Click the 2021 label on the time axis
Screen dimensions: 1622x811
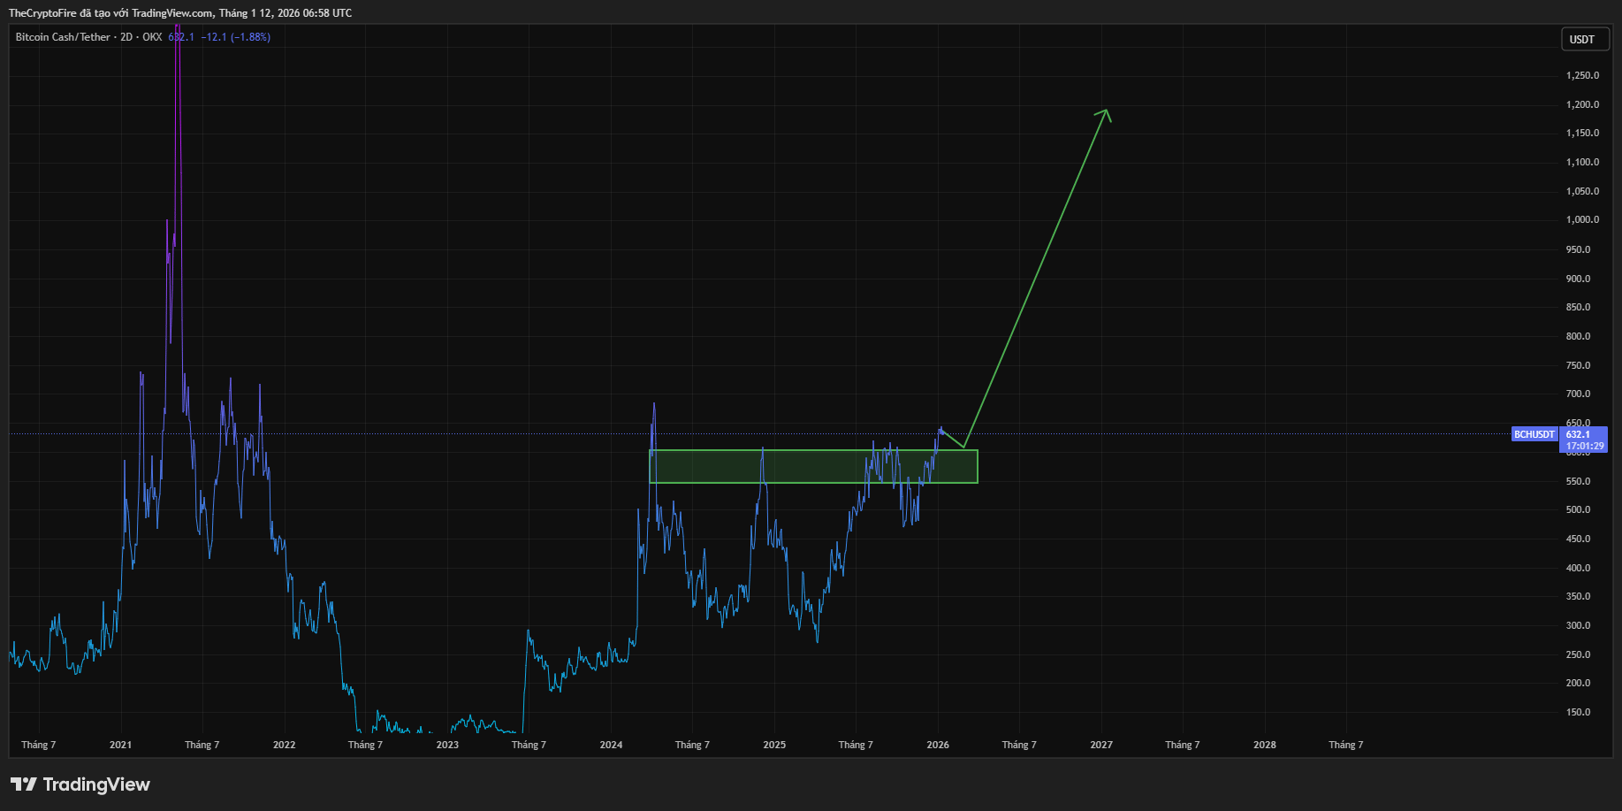(x=120, y=745)
